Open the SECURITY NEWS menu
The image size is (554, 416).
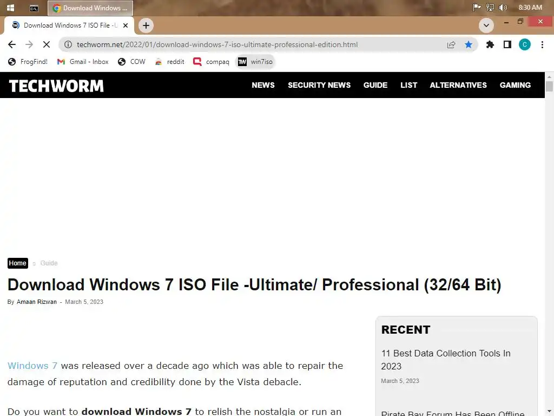click(319, 85)
